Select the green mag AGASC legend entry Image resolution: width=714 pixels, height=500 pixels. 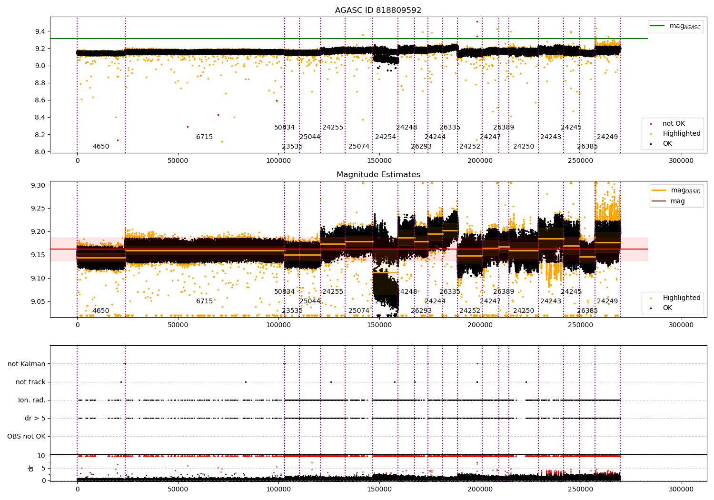tap(675, 26)
